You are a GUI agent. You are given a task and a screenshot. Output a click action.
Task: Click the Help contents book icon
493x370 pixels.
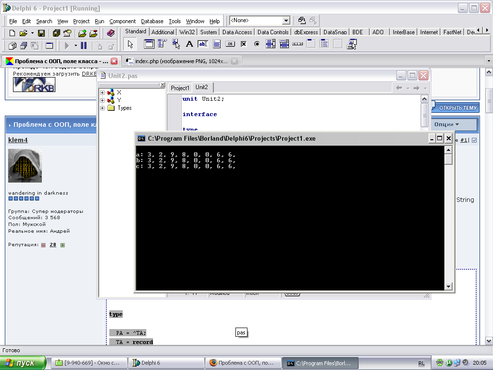pyautogui.click(x=111, y=33)
